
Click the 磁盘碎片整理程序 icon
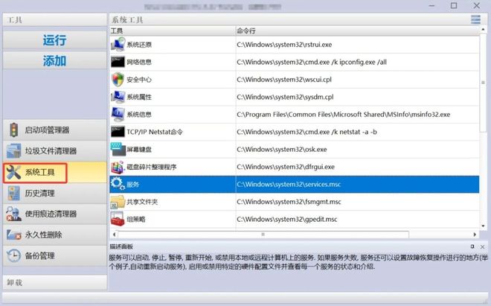(118, 167)
